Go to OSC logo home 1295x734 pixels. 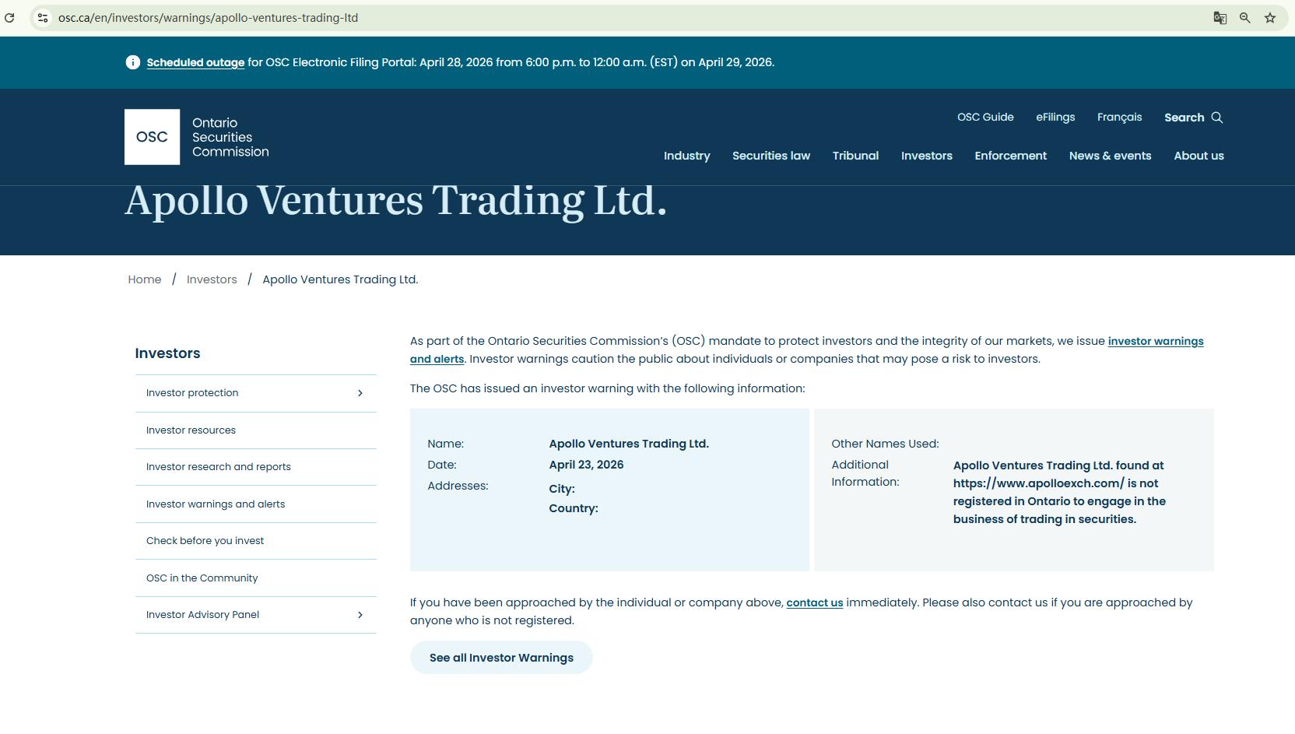[152, 137]
